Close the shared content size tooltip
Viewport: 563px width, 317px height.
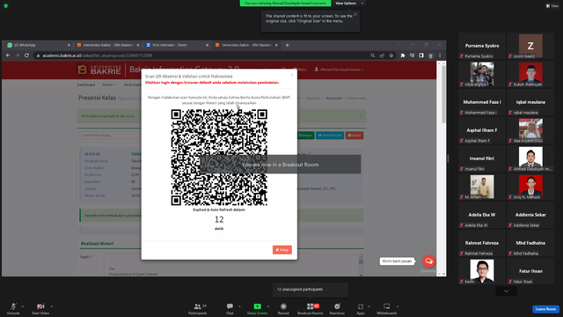coord(355,14)
